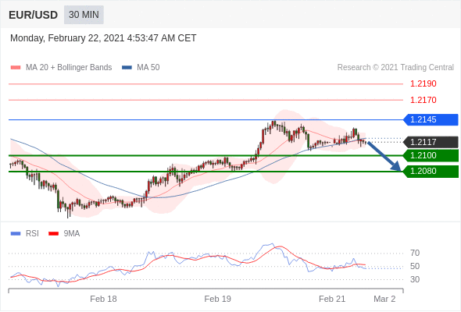461x312 pixels.
Task: Click the MA 20 + Bollinger Bands swatch
Action: (16, 68)
